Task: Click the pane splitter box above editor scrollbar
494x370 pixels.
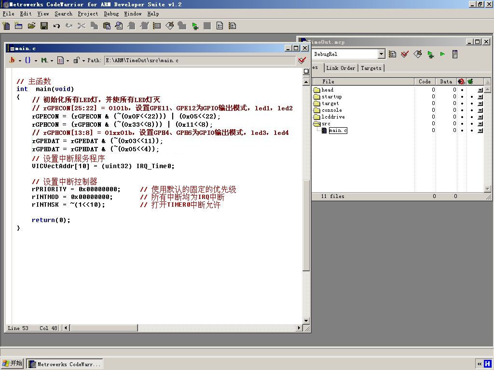Action: (x=306, y=71)
